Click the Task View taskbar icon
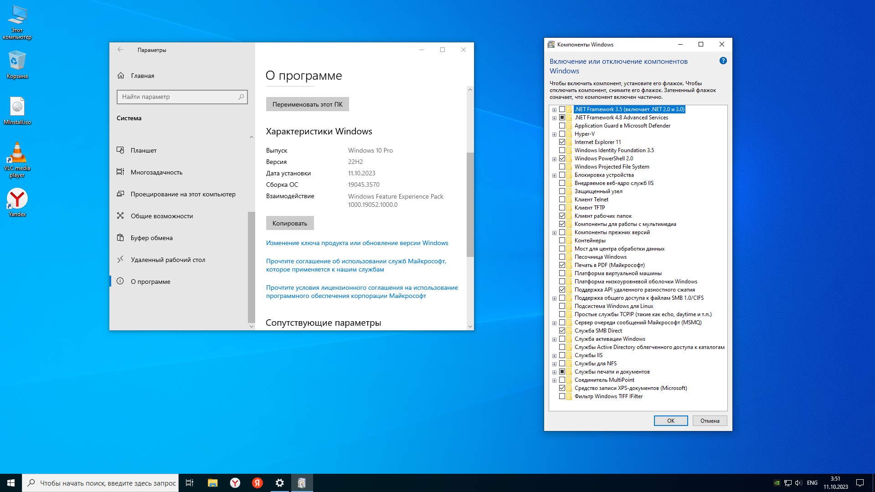The image size is (875, 492). point(190,483)
